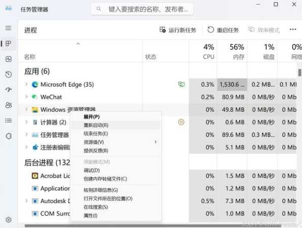The height and width of the screenshot is (228, 302).
Task: Choose 转到详细信息(G) in the context menu
Action: coord(116,190)
